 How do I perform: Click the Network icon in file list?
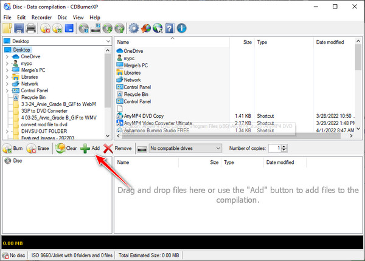(120, 80)
